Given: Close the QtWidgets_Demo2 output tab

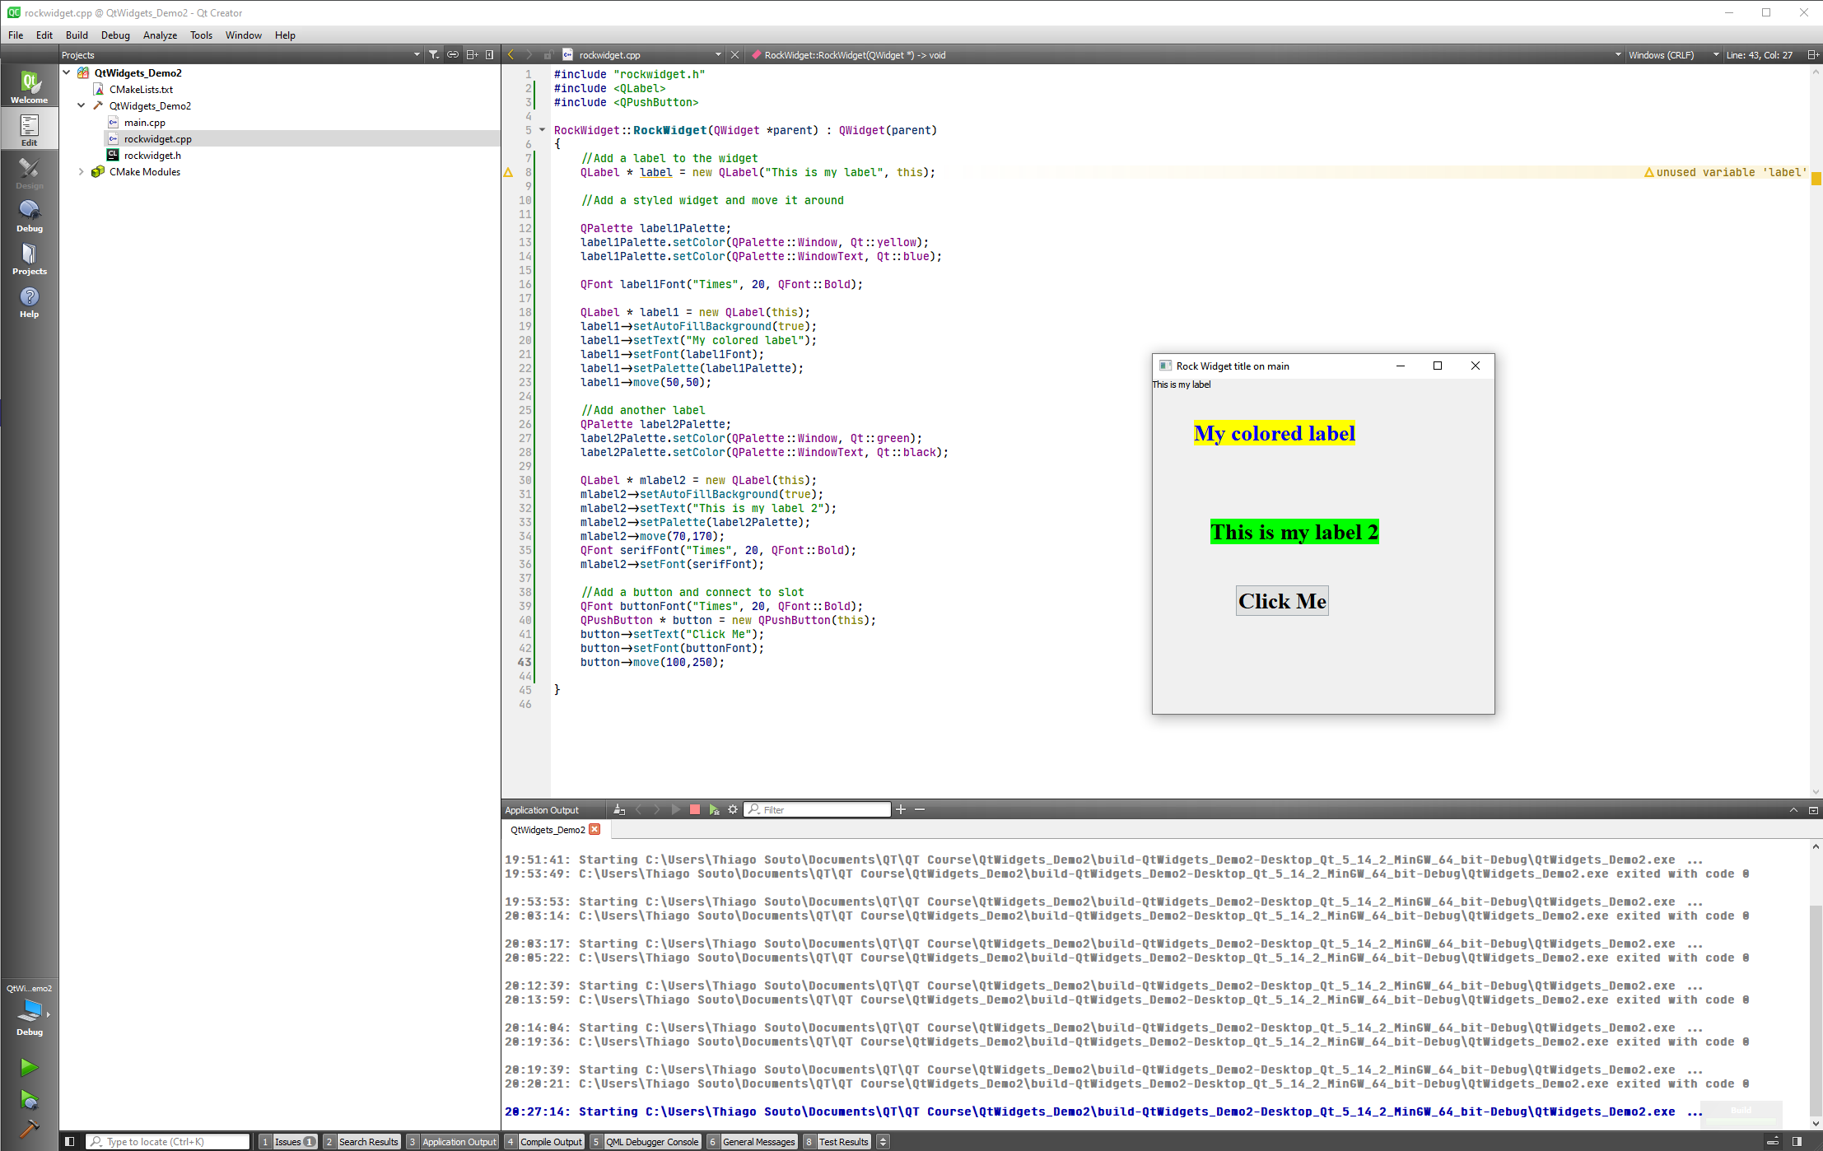Looking at the screenshot, I should click(594, 829).
